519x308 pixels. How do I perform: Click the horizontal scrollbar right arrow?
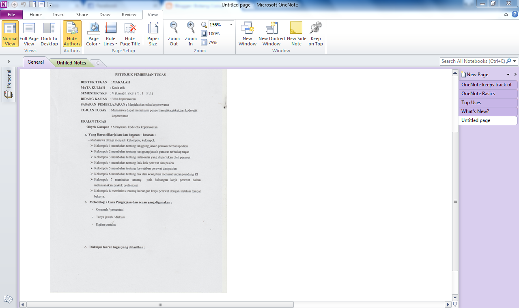[x=448, y=304]
